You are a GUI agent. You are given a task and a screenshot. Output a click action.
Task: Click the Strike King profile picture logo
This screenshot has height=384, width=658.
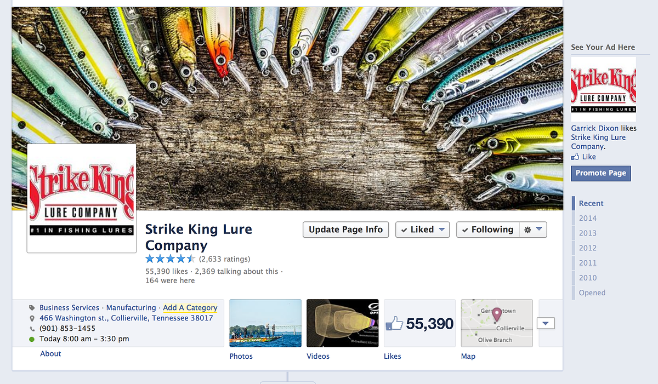81,198
